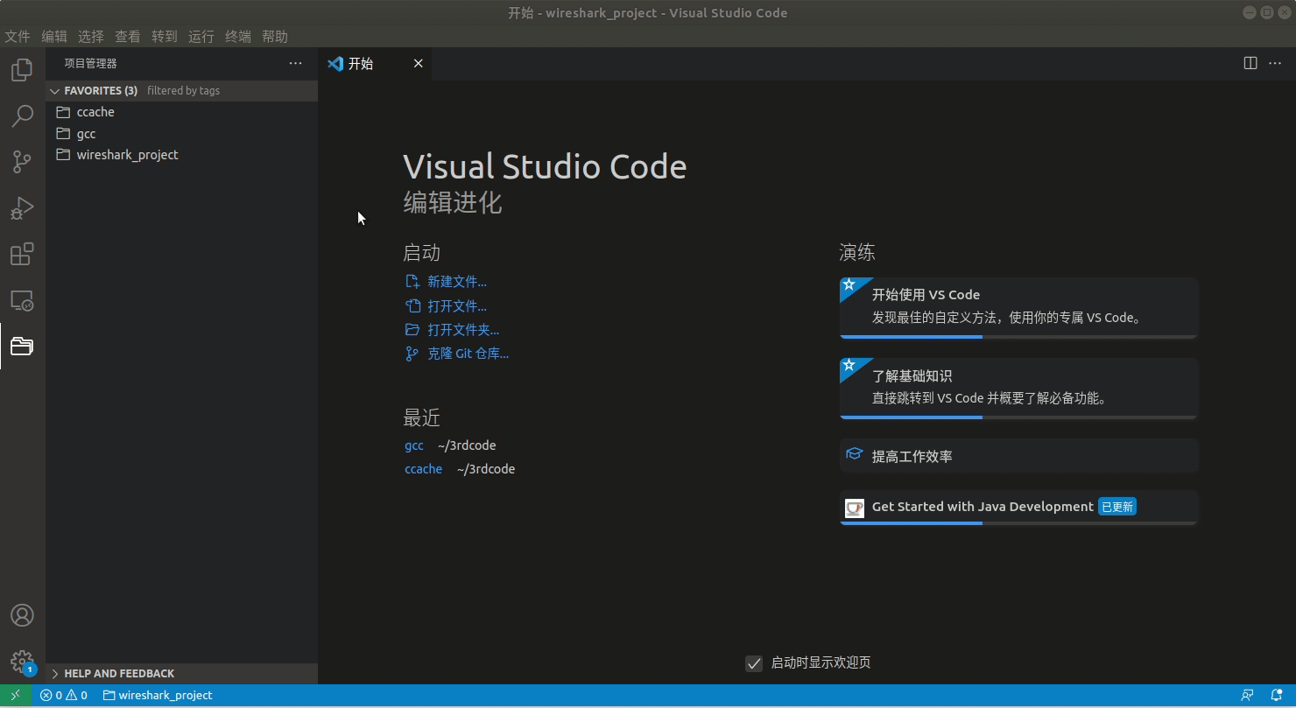Screen dimensions: 1296x708
Task: Open Source Control view icon
Action: tap(22, 162)
